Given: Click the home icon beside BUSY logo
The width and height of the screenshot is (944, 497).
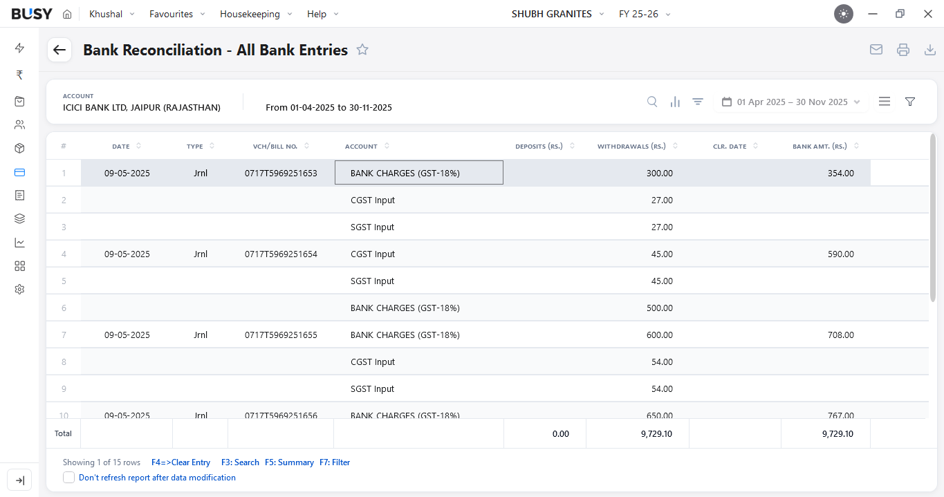Looking at the screenshot, I should [67, 14].
